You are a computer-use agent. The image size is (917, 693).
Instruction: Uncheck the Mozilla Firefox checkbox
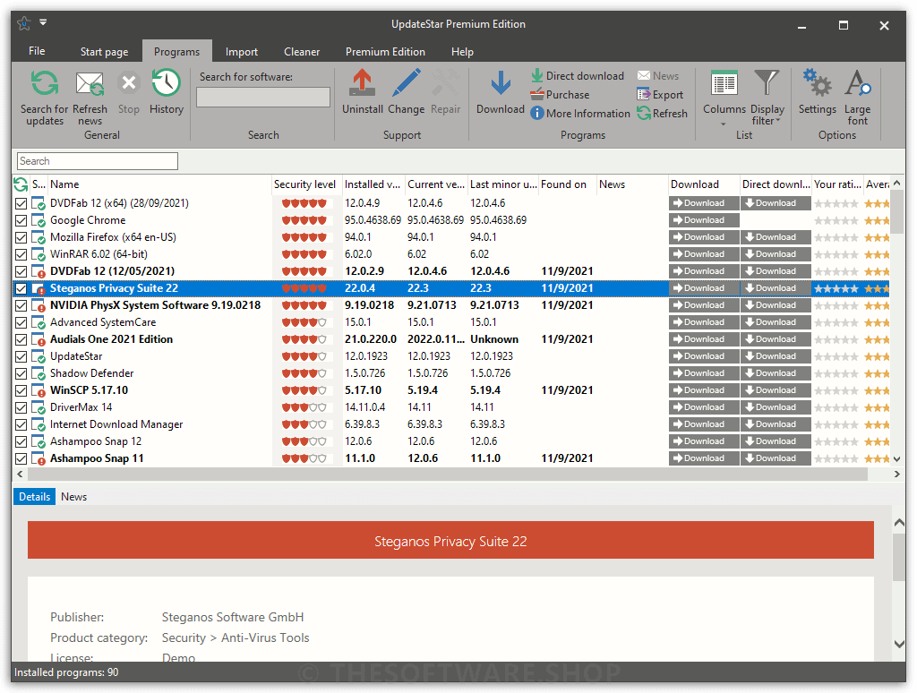[21, 237]
